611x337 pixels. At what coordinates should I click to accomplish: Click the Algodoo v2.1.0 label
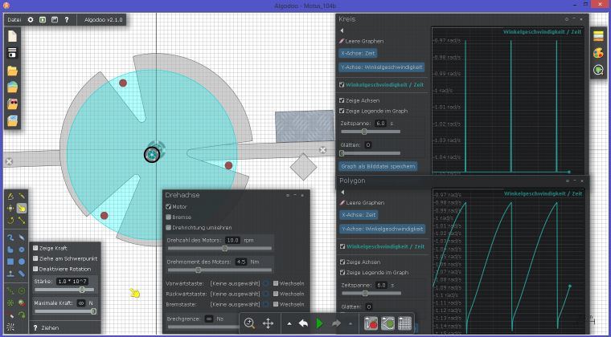click(101, 19)
